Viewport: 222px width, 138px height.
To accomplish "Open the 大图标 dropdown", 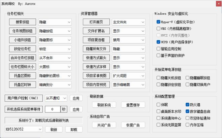I will click(x=55, y=67).
